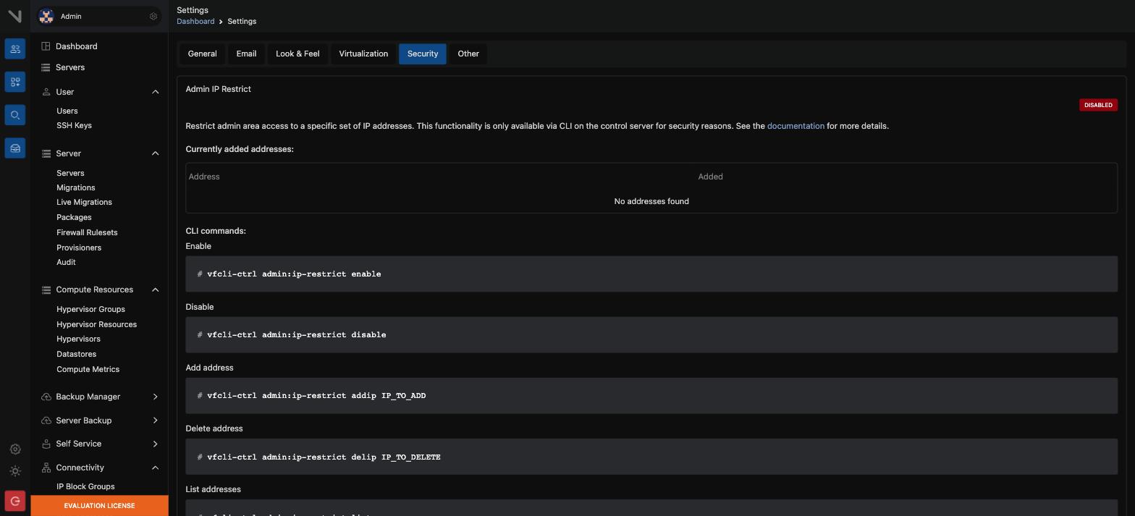Open the gear icon beside Admin
The width and height of the screenshot is (1135, 516).
(x=153, y=16)
